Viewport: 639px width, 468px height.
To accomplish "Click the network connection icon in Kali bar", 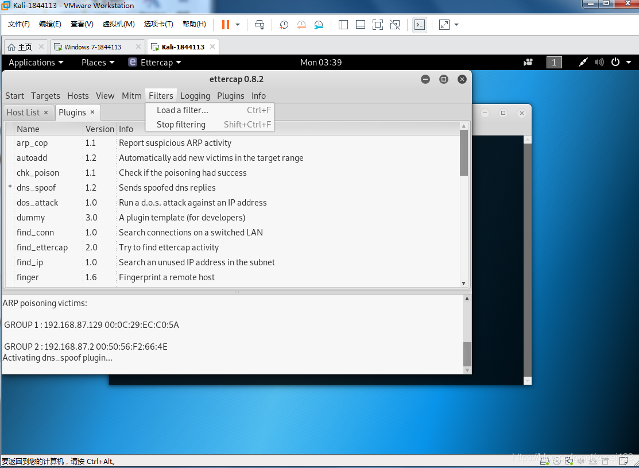I will (583, 63).
